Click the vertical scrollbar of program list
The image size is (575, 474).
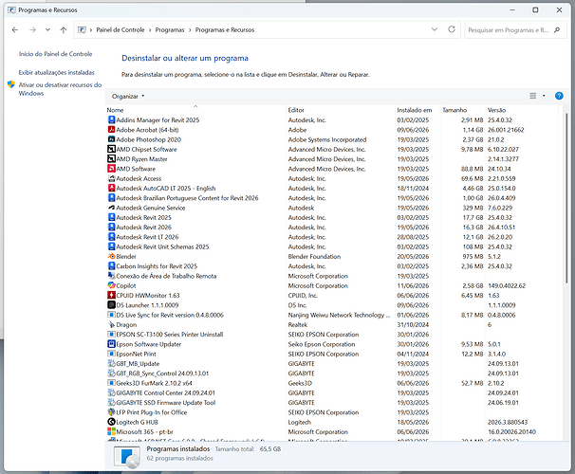[x=566, y=198]
